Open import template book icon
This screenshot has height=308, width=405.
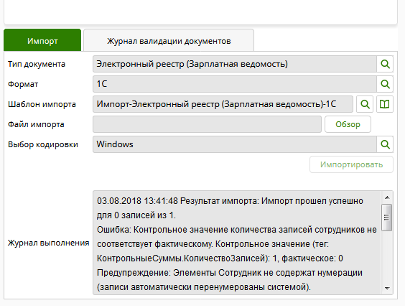[x=385, y=104]
